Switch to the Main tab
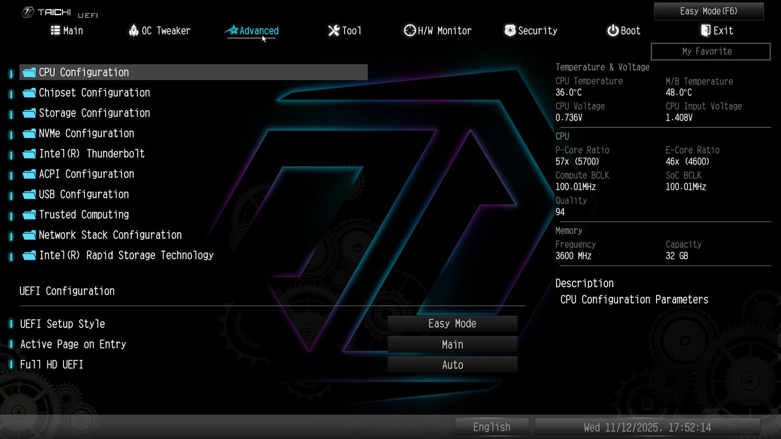781x439 pixels. (67, 31)
